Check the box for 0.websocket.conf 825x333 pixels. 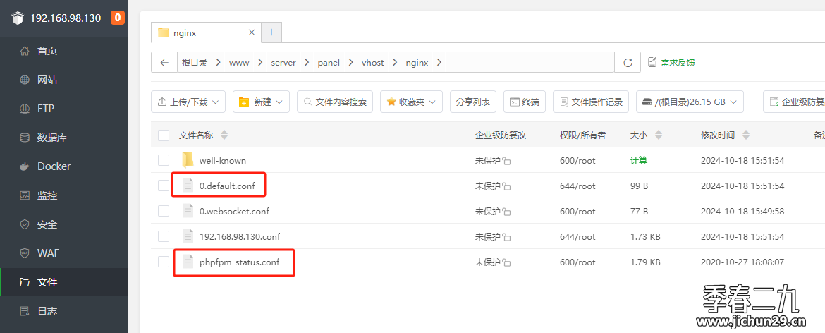pyautogui.click(x=164, y=211)
